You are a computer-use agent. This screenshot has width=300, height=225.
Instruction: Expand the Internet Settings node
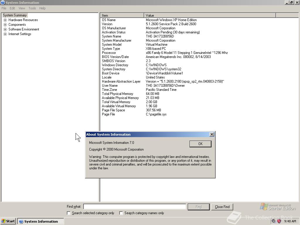tap(5, 34)
